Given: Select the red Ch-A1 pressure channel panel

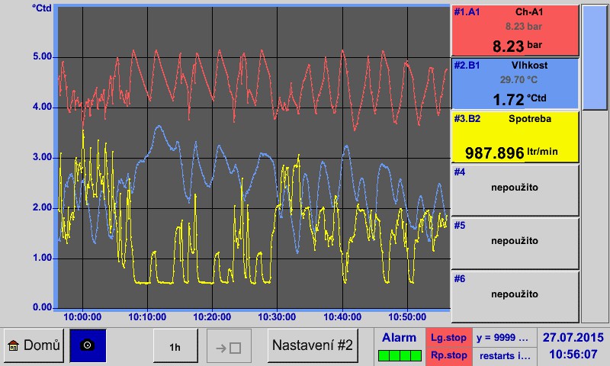Looking at the screenshot, I should (515, 30).
